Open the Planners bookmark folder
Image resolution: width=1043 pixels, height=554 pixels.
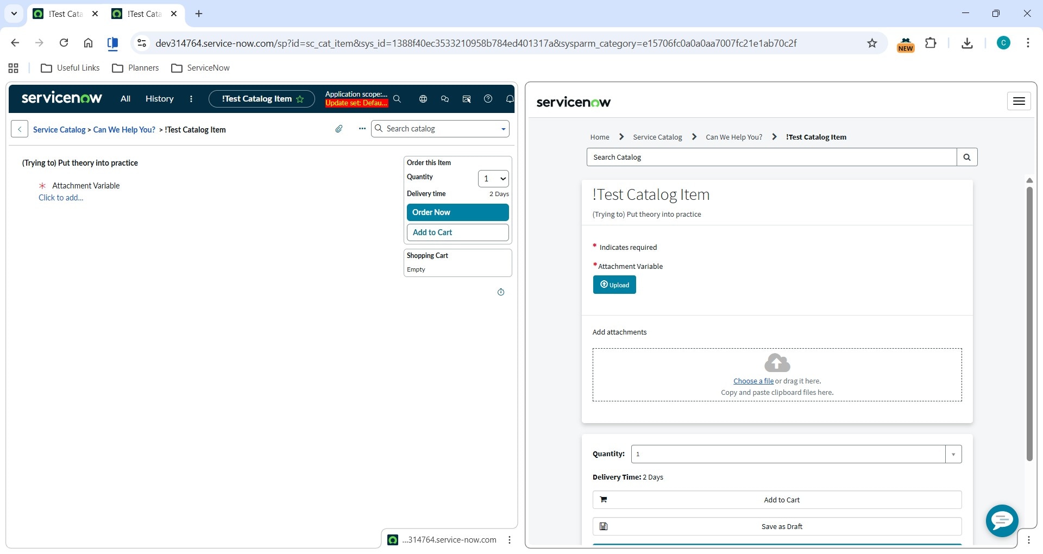[135, 68]
